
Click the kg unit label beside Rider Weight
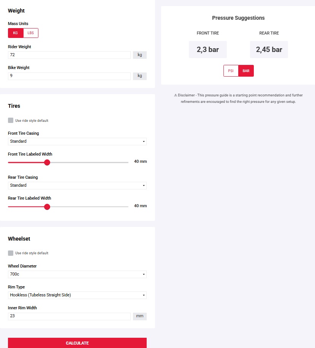pyautogui.click(x=139, y=55)
